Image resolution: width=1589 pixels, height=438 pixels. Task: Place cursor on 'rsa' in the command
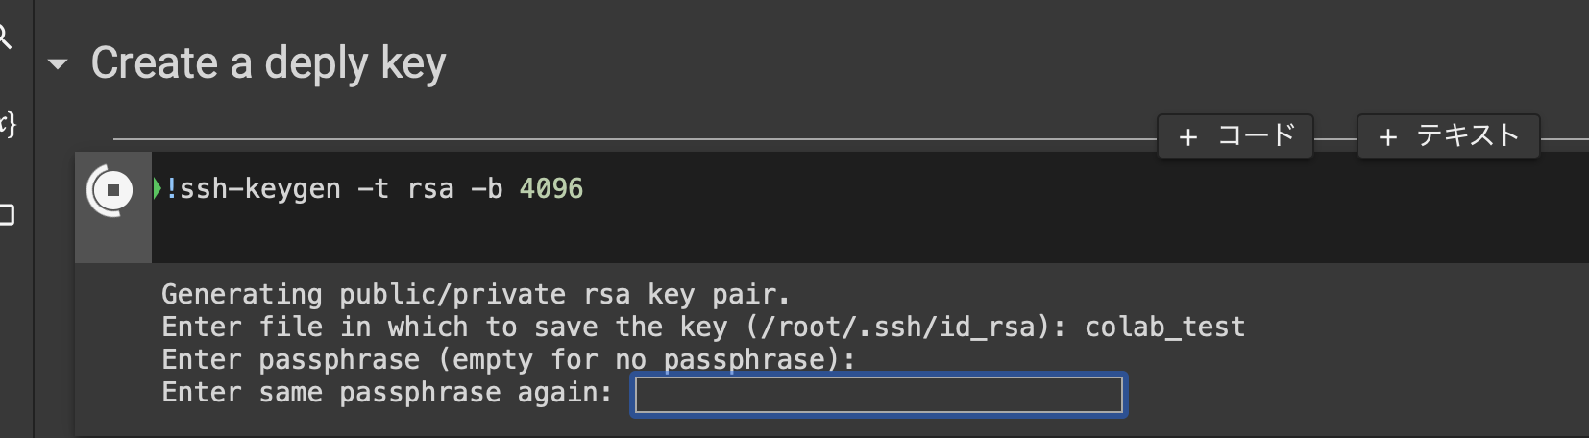[x=430, y=188]
